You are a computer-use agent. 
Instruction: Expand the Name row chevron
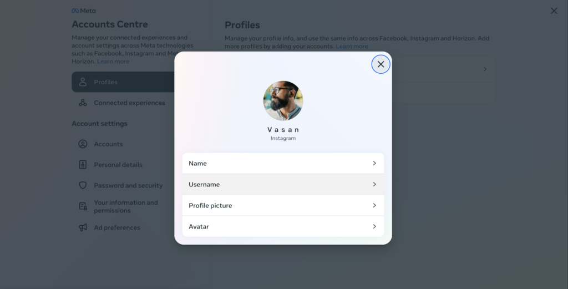[374, 163]
